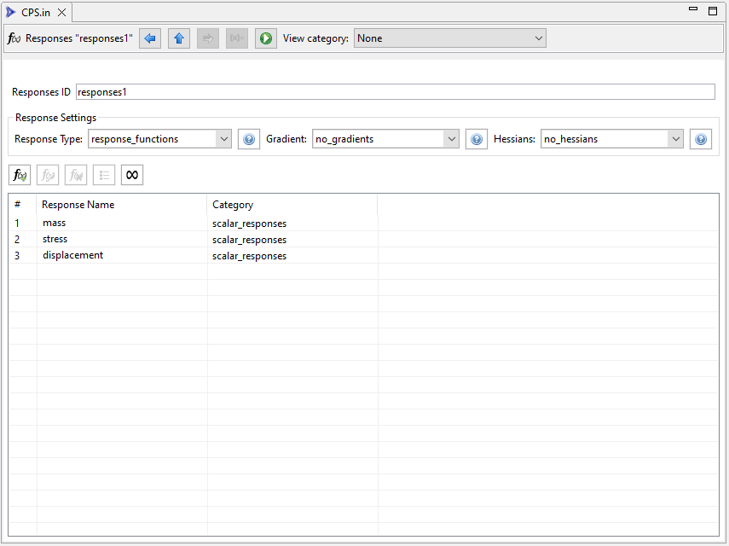Expand the Gradient dropdown
This screenshot has height=546, width=729.
[386, 139]
